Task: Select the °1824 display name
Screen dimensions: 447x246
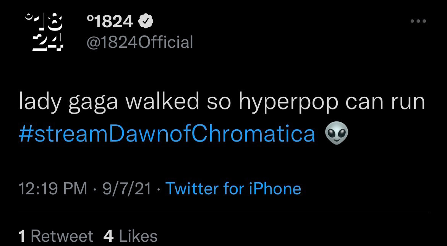Action: [110, 22]
